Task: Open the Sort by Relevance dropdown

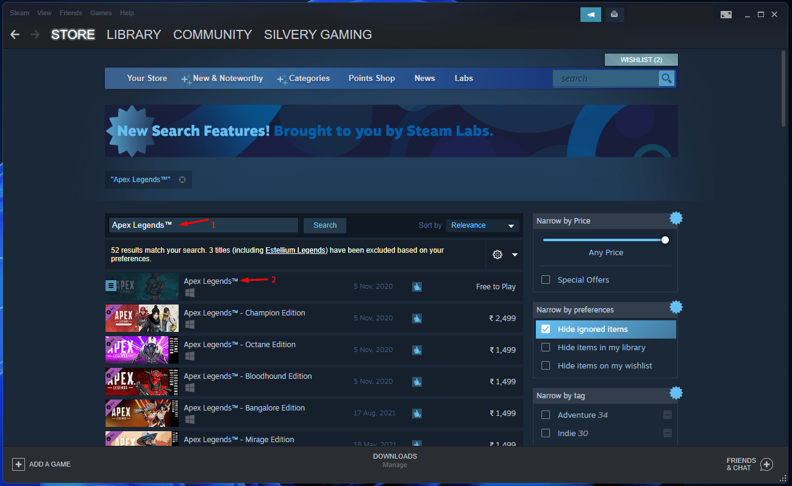Action: pos(483,225)
